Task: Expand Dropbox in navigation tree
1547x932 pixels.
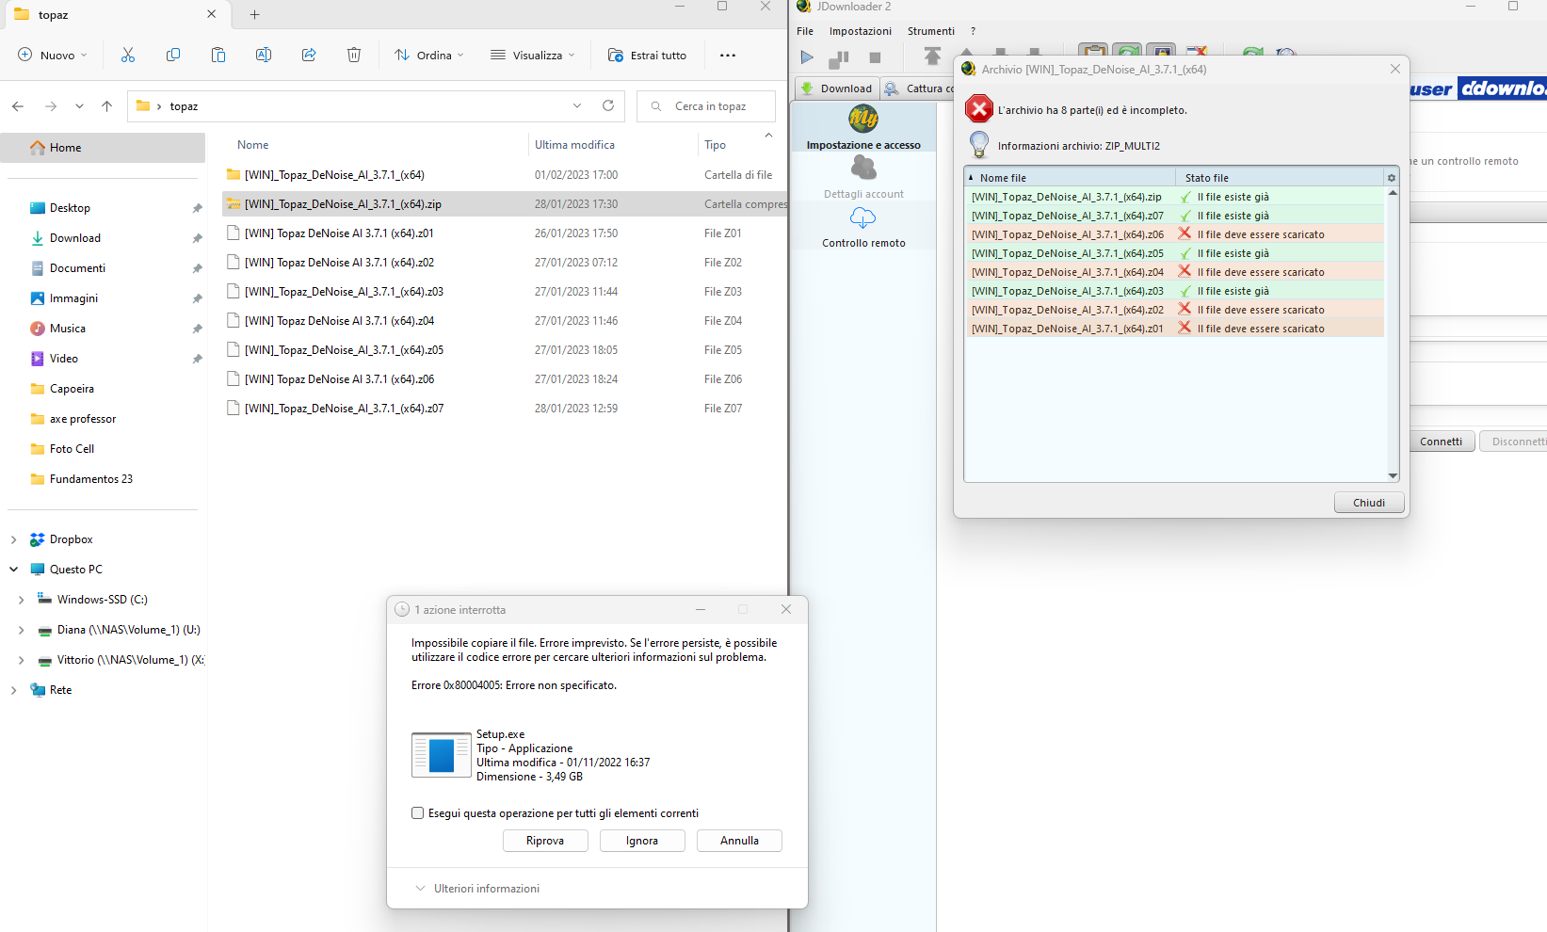Action: tap(13, 539)
